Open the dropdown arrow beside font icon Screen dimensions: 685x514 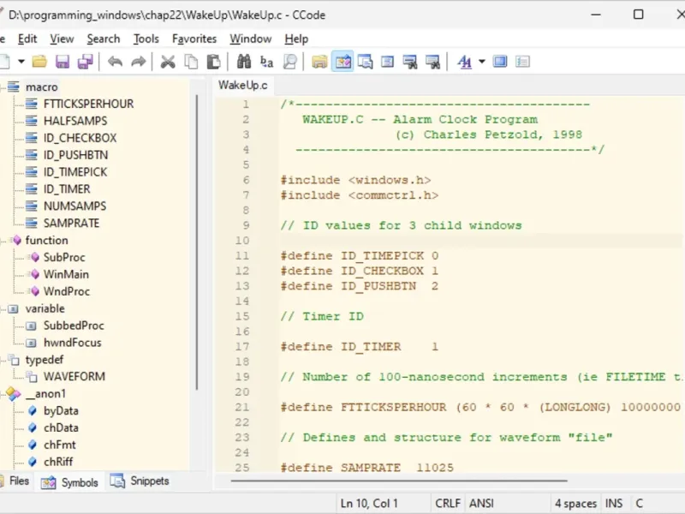click(481, 62)
